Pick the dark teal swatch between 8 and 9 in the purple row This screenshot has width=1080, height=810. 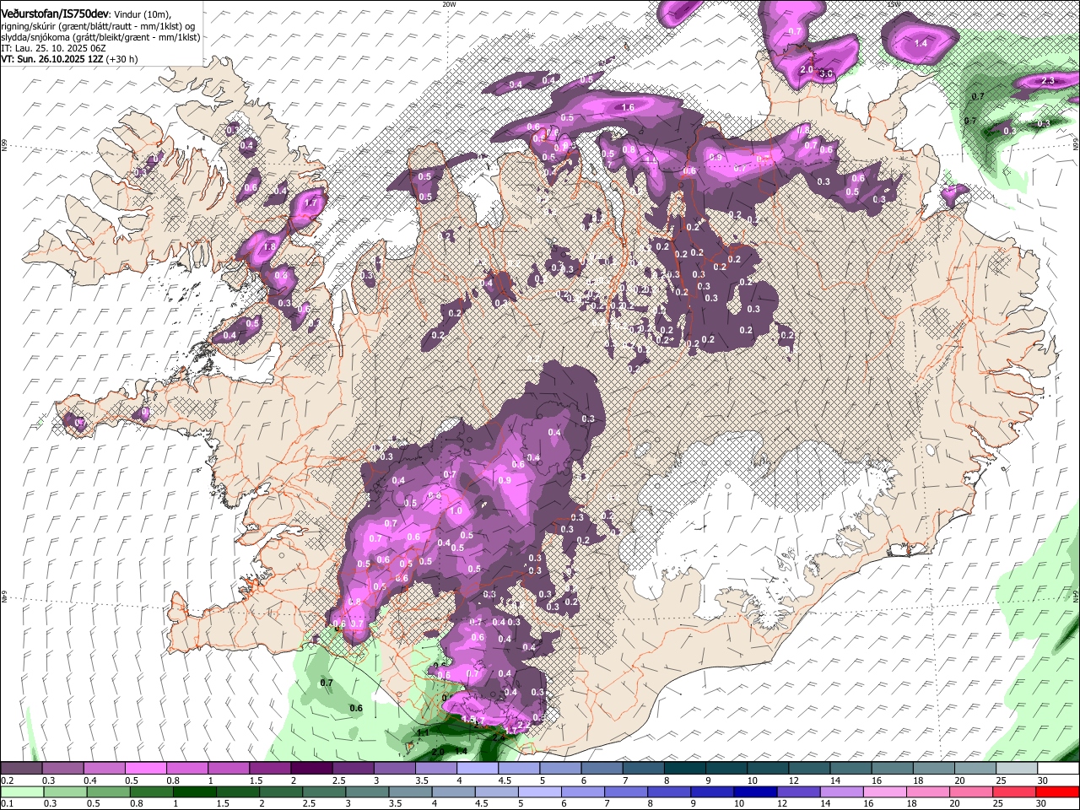(684, 768)
